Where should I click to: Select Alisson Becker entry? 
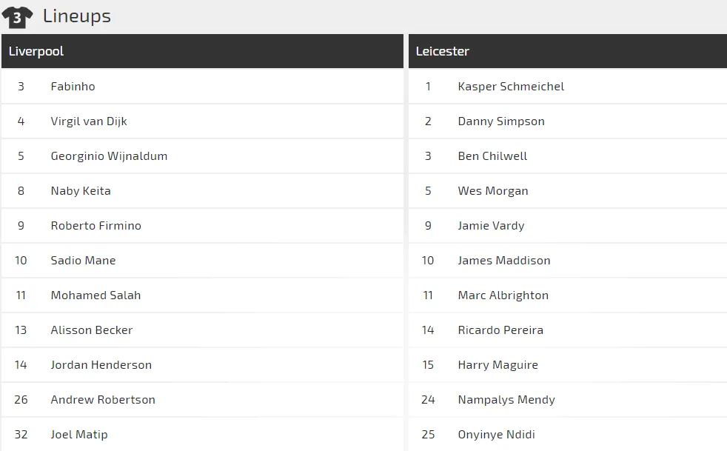pyautogui.click(x=92, y=330)
